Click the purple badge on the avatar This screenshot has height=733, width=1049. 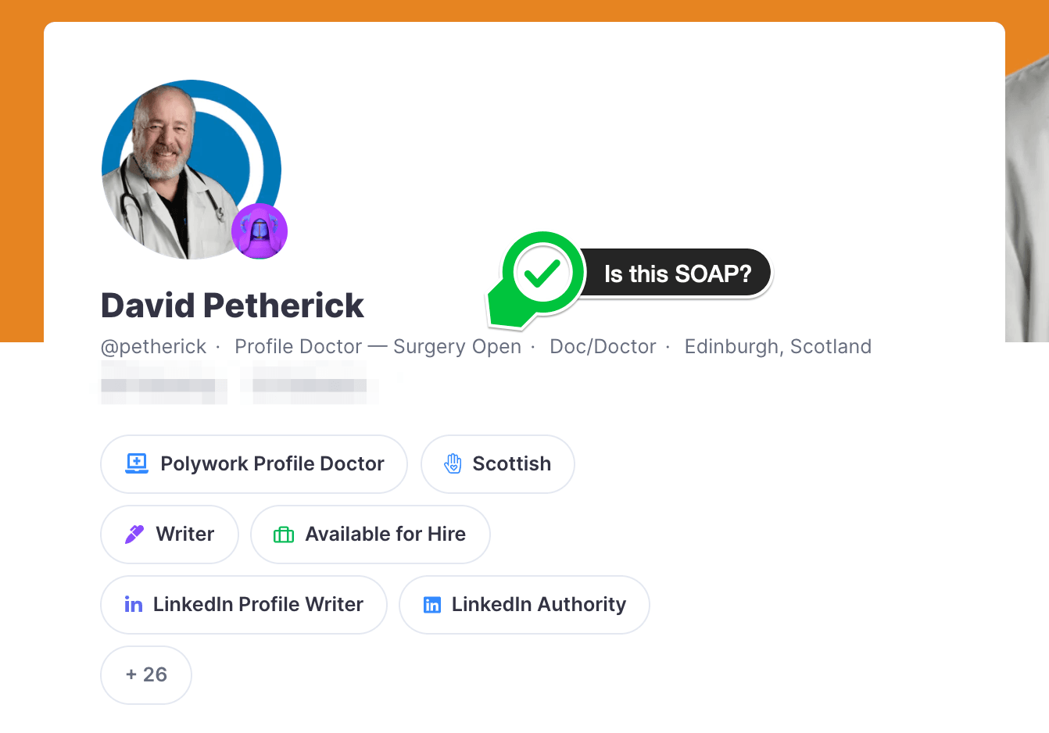point(260,231)
